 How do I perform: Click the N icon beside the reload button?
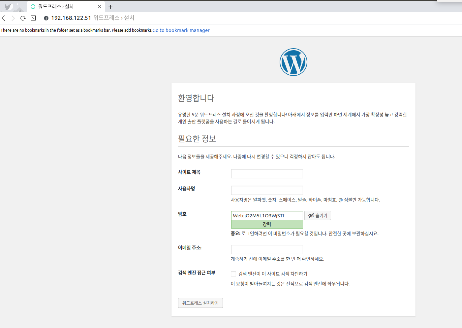pyautogui.click(x=33, y=18)
